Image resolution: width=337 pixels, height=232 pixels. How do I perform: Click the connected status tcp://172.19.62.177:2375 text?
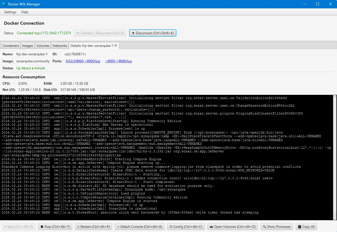pyautogui.click(x=44, y=33)
